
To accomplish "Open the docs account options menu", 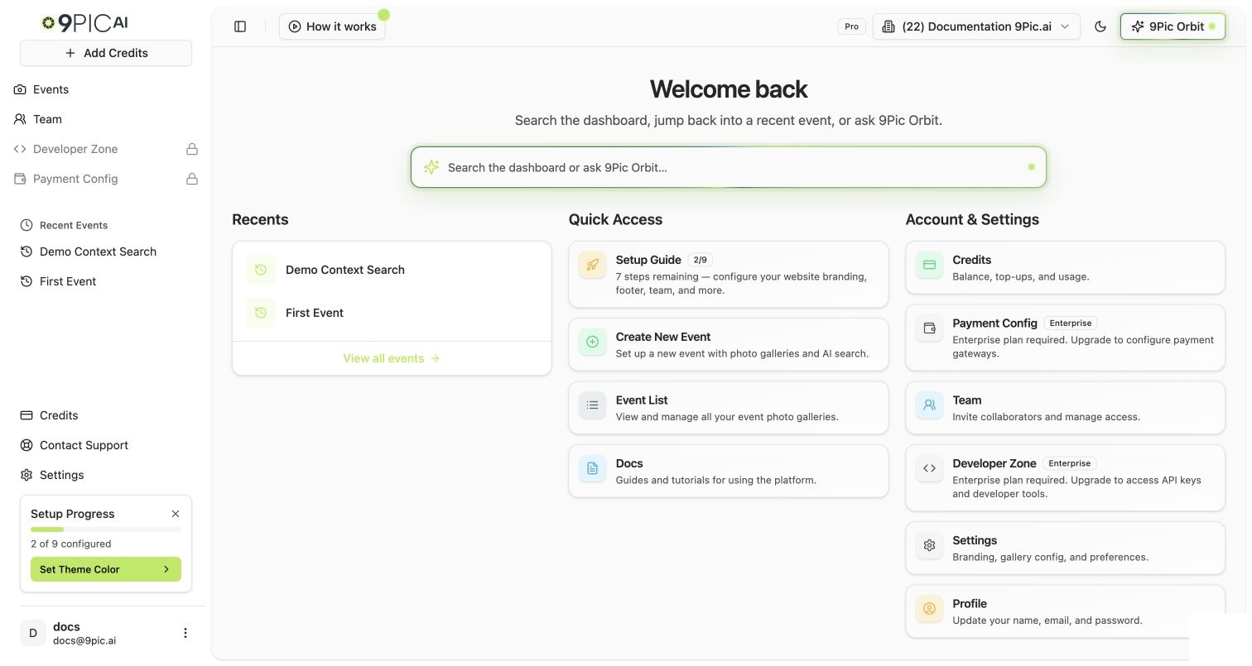I will tap(185, 633).
